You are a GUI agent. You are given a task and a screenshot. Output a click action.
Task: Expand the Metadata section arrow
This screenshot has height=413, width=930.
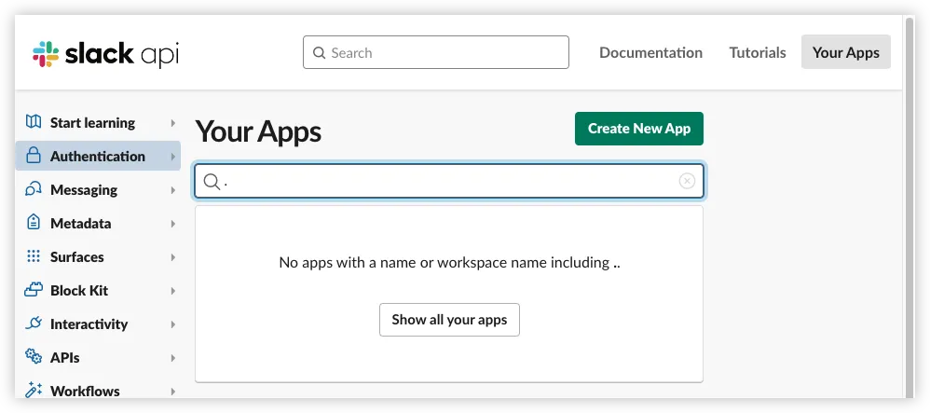(172, 224)
